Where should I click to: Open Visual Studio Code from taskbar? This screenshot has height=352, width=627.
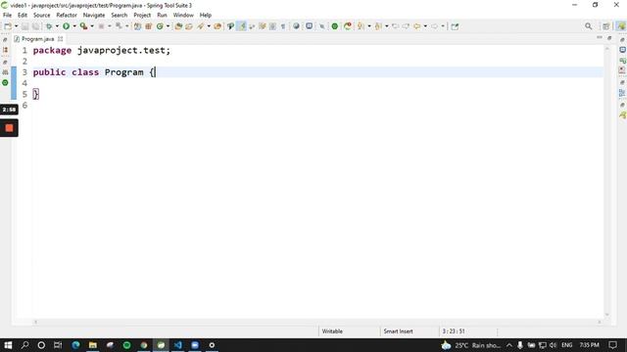point(178,345)
